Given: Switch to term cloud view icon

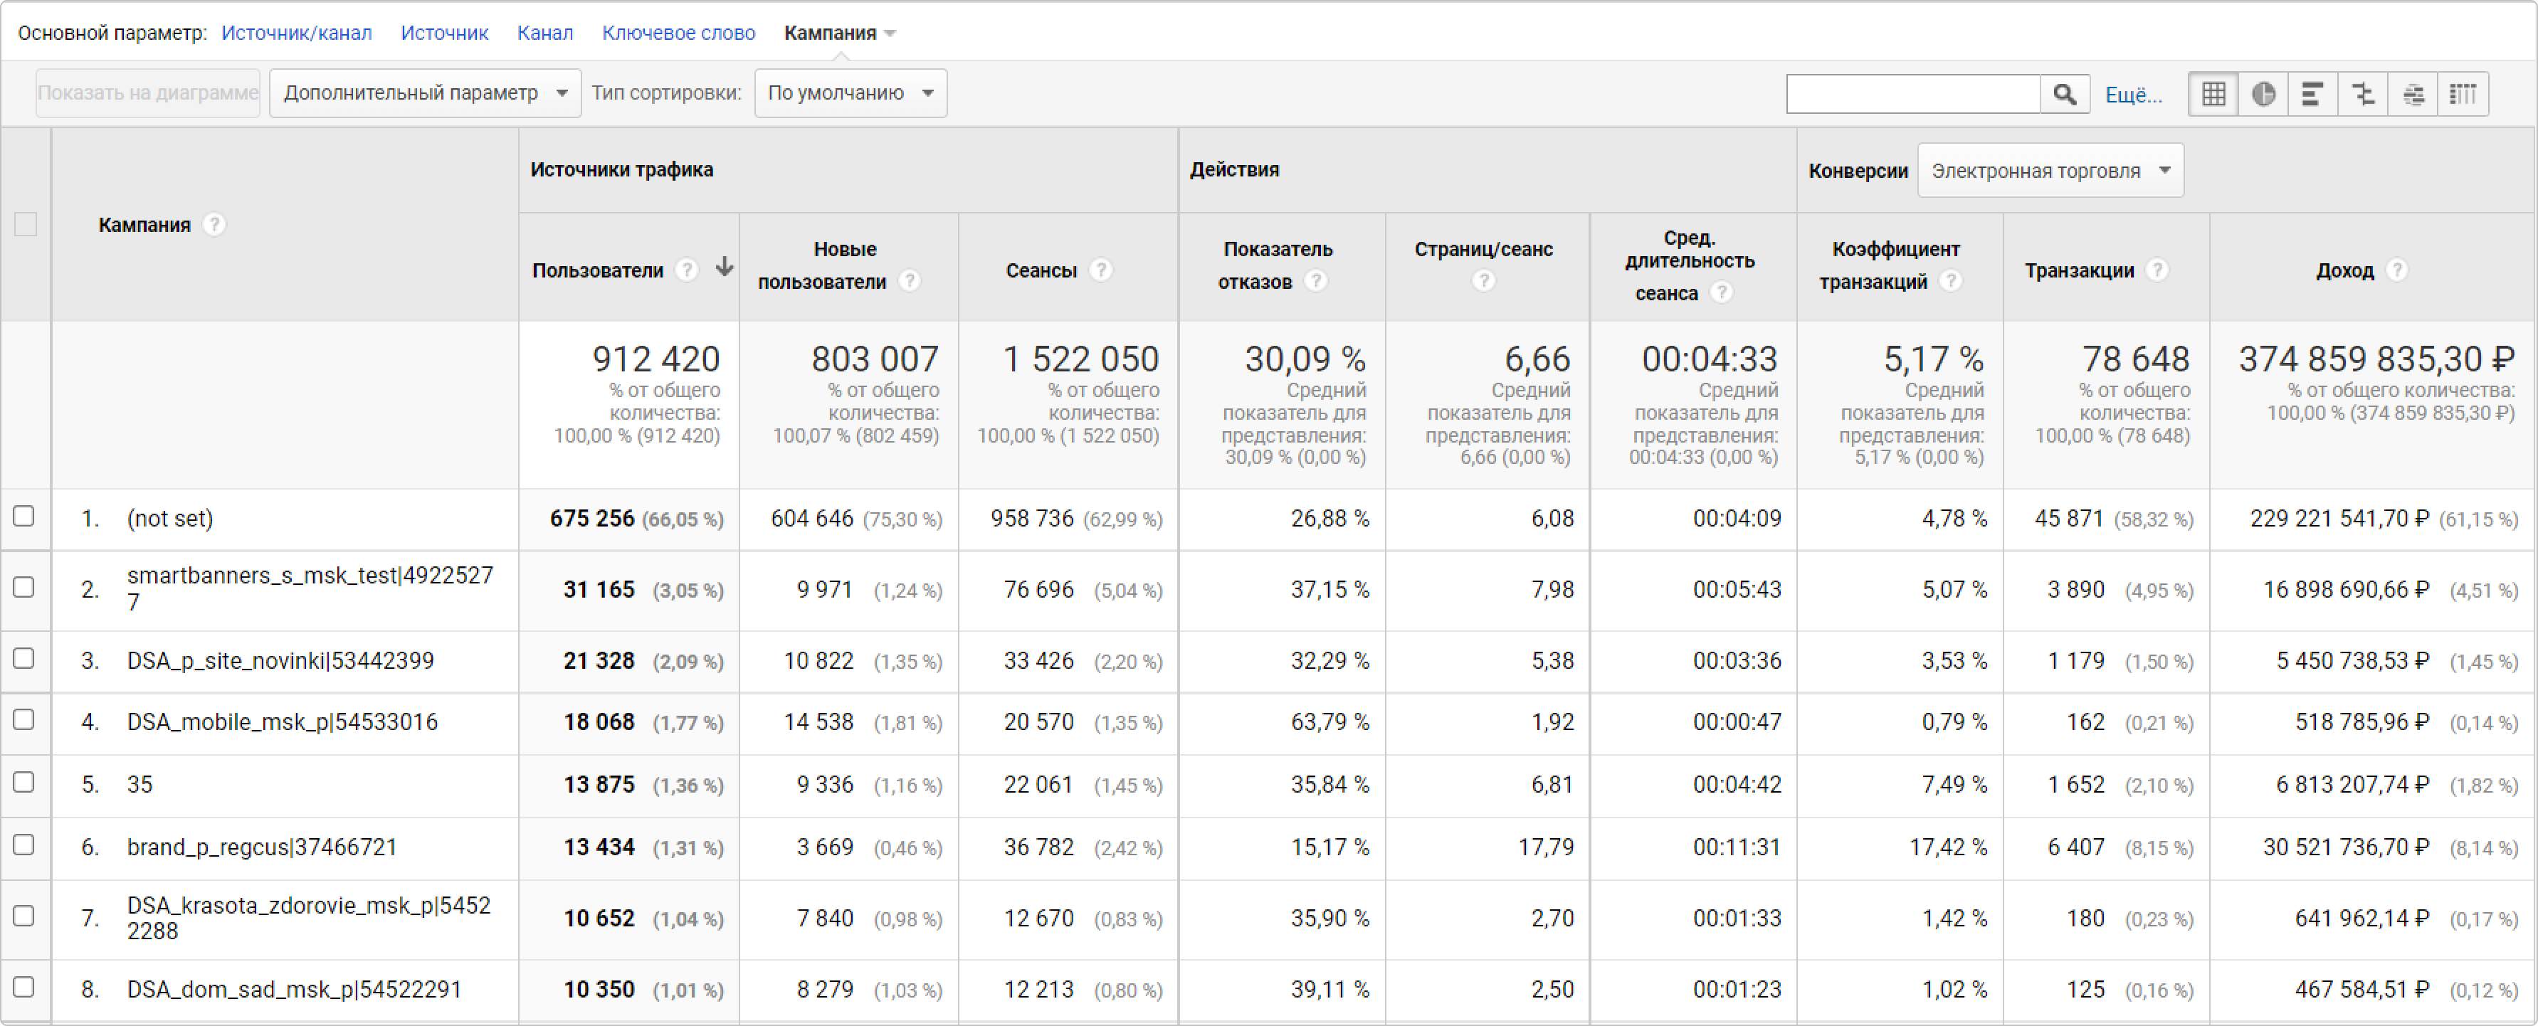Looking at the screenshot, I should click(x=2413, y=95).
